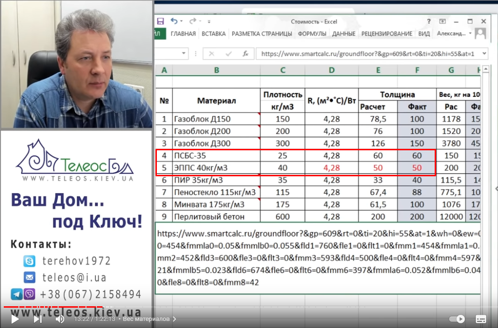Click the Excel Help question mark icon
This screenshot has width=498, height=328.
(429, 21)
